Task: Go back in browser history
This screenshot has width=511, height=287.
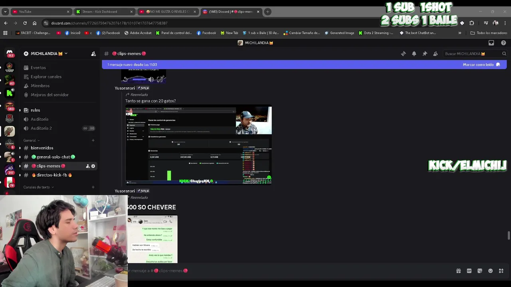Action: point(6,23)
